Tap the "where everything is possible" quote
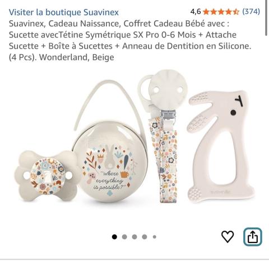This screenshot has height=261, width=269. (110, 181)
